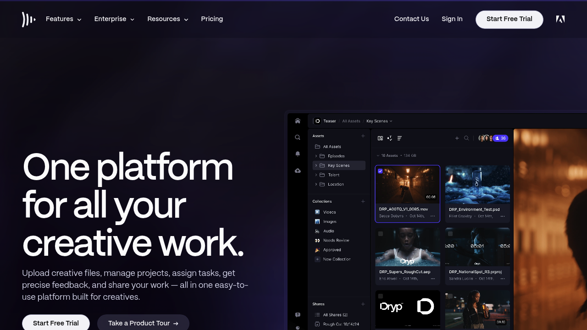The image size is (587, 330).
Task: Click the notifications bell icon
Action: [x=298, y=154]
